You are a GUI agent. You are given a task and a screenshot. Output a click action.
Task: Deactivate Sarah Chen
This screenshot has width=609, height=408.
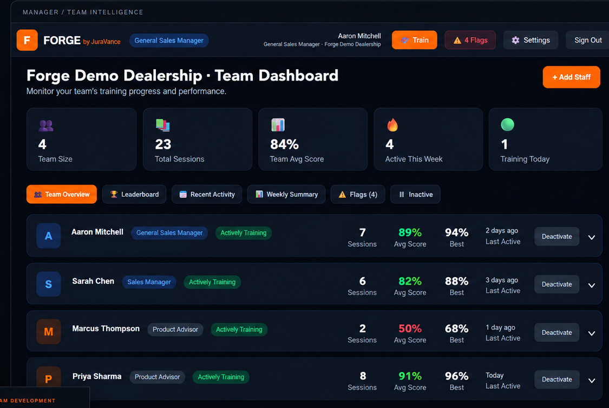coord(556,284)
